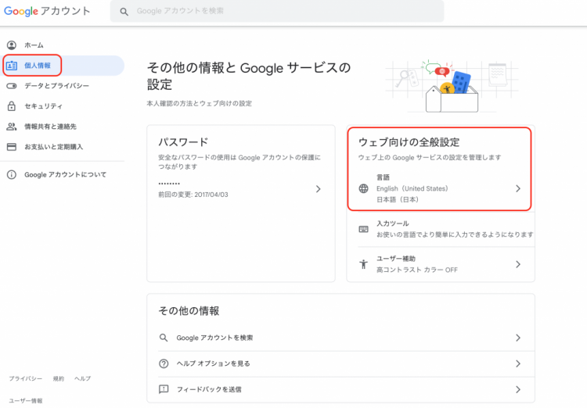Expand the ユーザー補助 row chevron
Screen dimensions: 587x408
click(518, 264)
